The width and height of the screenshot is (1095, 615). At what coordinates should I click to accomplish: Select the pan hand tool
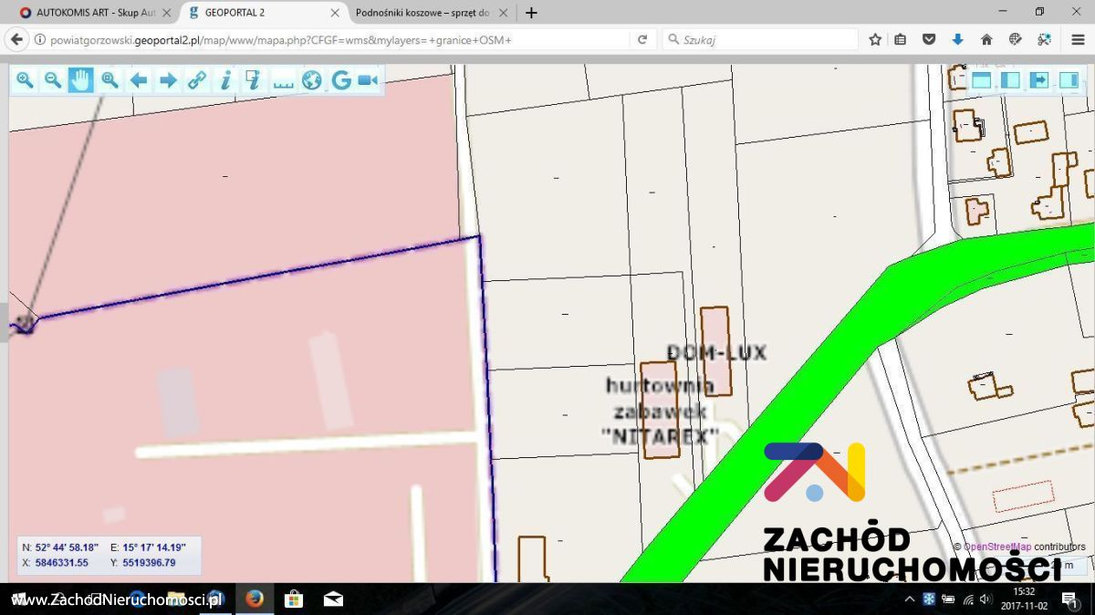click(81, 80)
